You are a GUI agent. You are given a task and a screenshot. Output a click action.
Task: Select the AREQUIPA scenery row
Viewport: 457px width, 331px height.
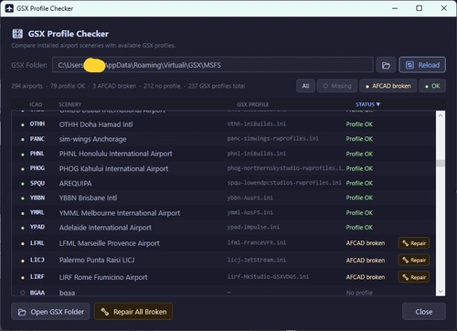click(224, 183)
